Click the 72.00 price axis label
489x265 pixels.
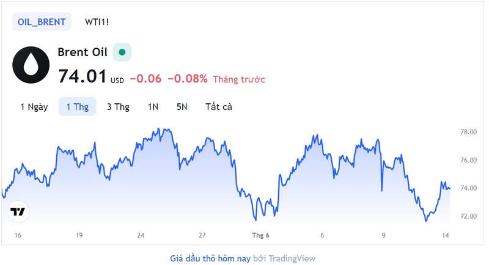pyautogui.click(x=468, y=216)
